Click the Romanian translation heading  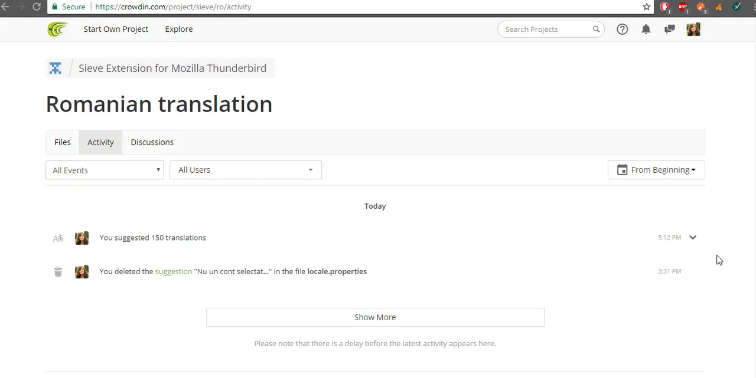coord(159,104)
